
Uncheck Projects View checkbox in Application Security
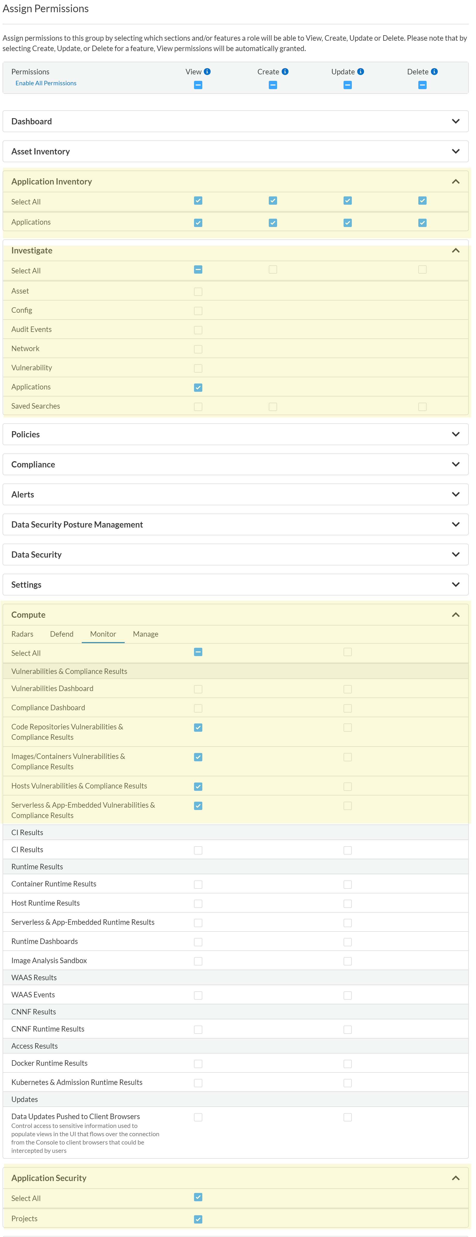pos(198,1219)
